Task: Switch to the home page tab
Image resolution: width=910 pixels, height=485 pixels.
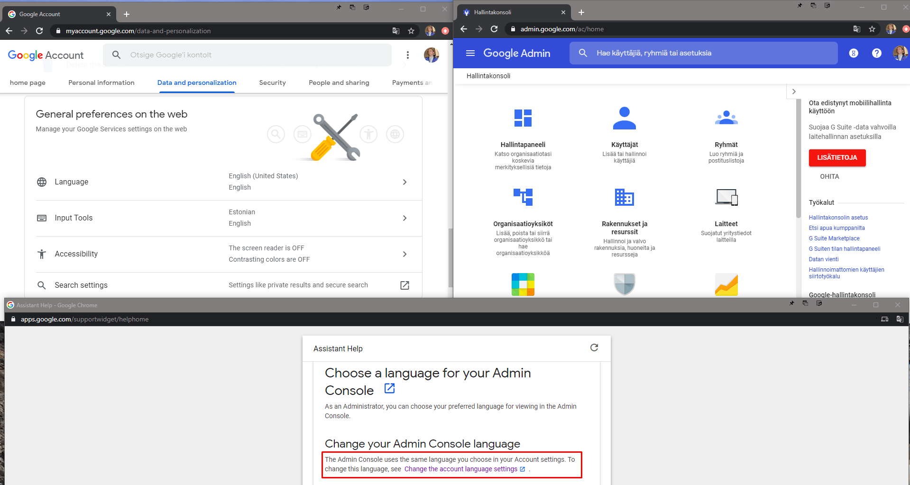Action: click(28, 82)
